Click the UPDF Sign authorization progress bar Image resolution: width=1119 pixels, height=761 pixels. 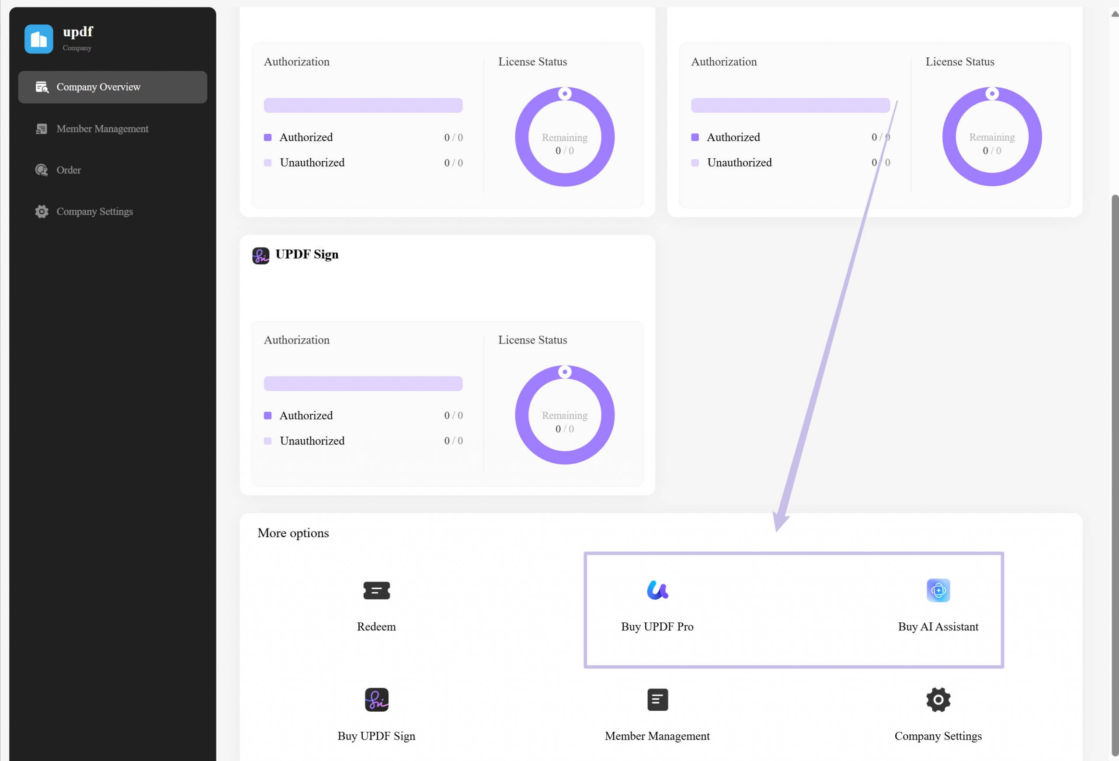[363, 384]
